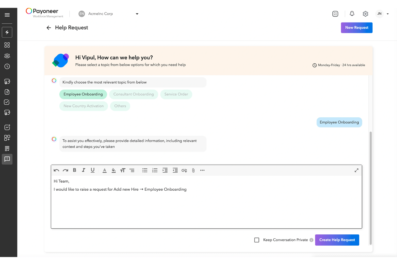Show info about Keep Conversation Private
The image size is (397, 265).
311,240
